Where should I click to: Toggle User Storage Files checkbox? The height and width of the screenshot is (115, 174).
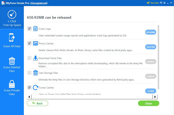tap(29, 73)
